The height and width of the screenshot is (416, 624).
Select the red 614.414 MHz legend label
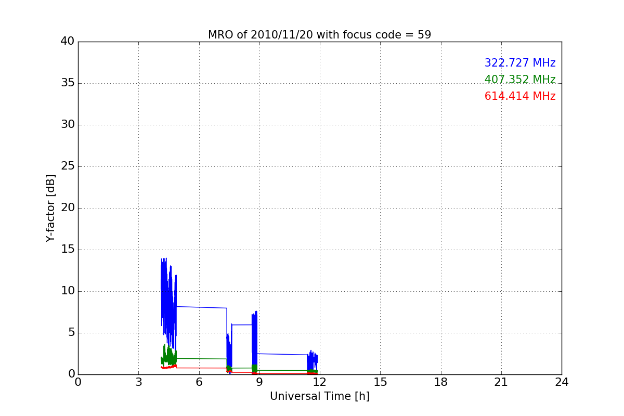click(520, 96)
